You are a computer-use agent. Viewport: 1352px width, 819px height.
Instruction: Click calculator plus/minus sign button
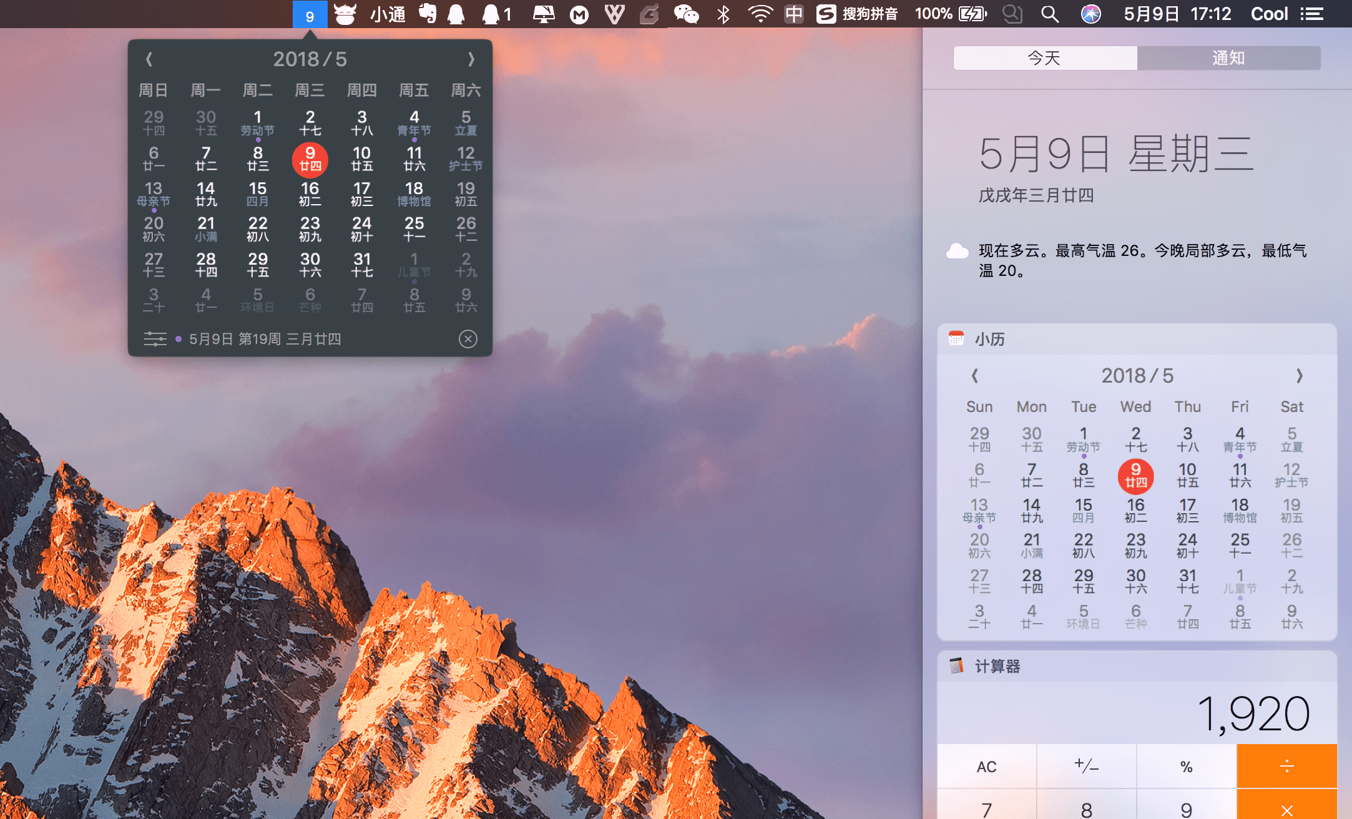coord(1087,766)
